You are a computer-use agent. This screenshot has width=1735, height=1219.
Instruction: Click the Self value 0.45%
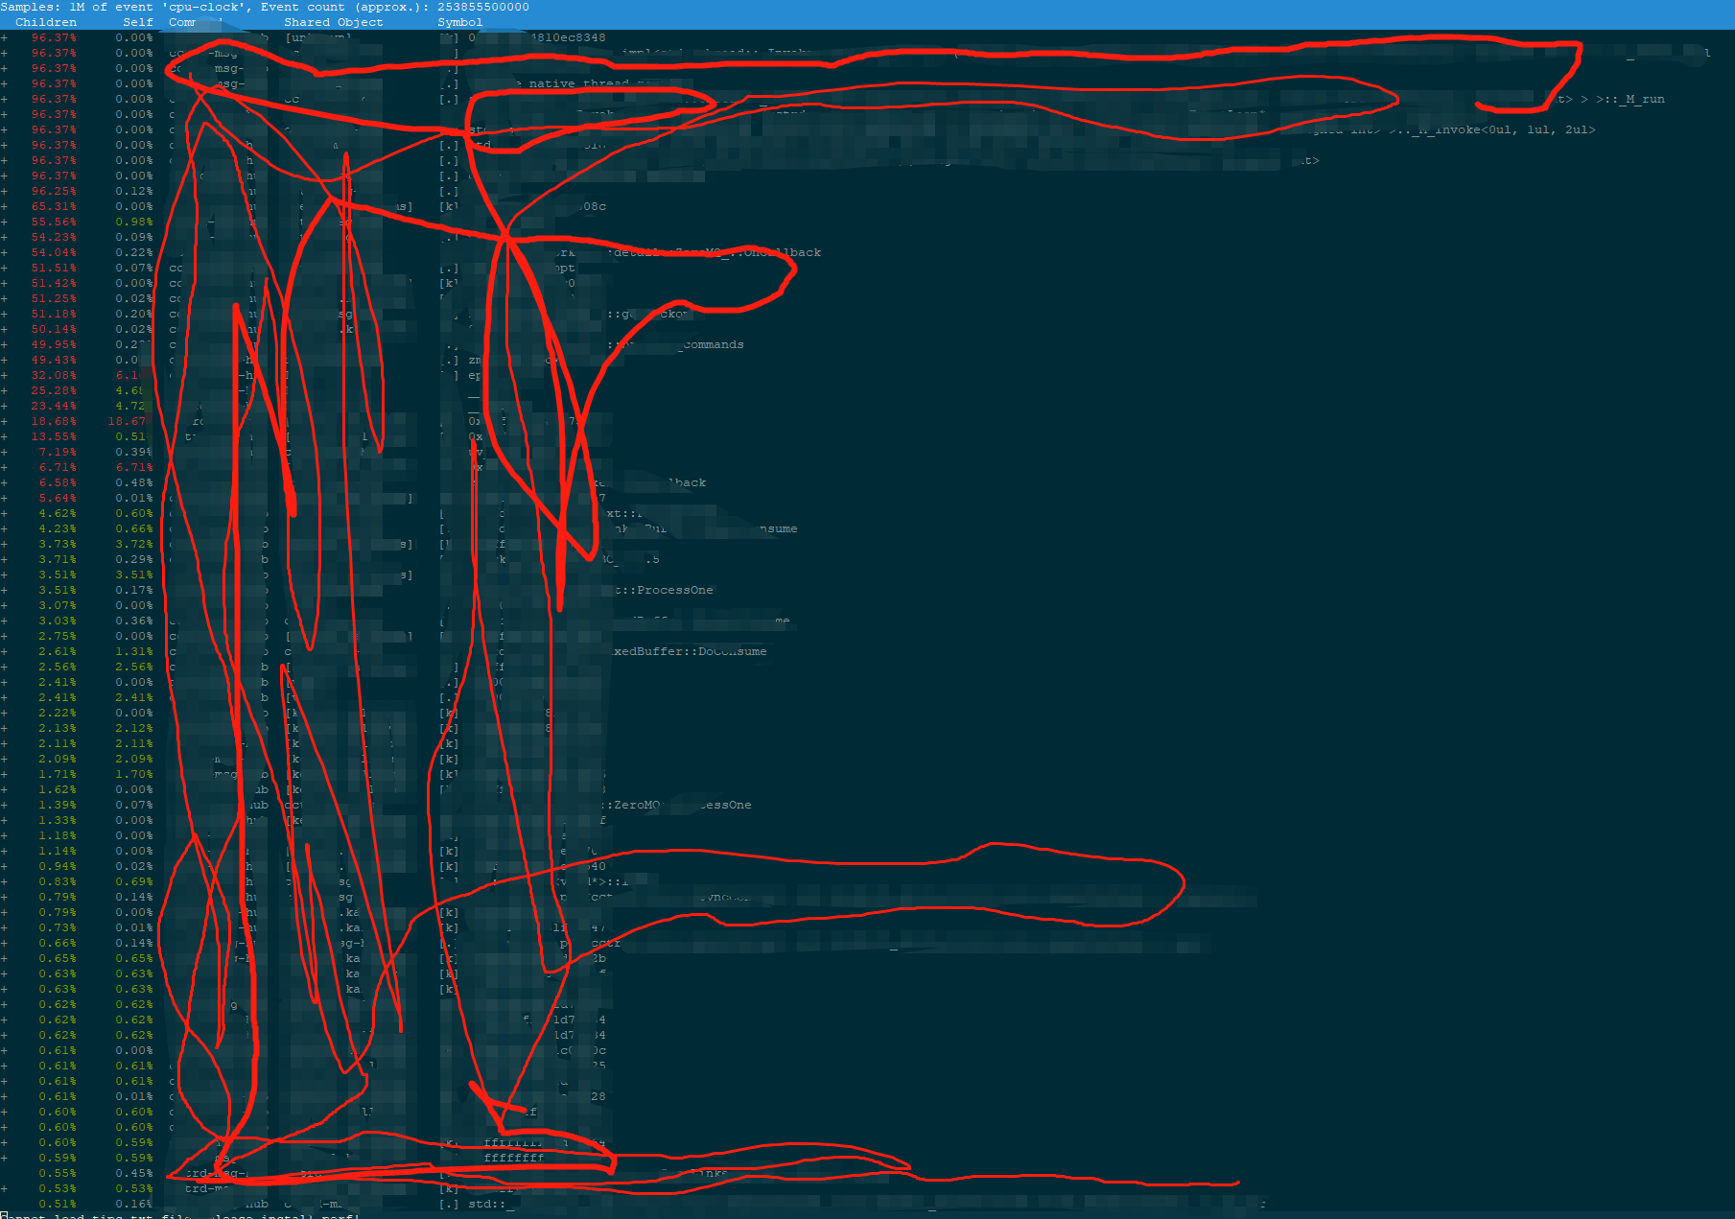pos(134,1174)
